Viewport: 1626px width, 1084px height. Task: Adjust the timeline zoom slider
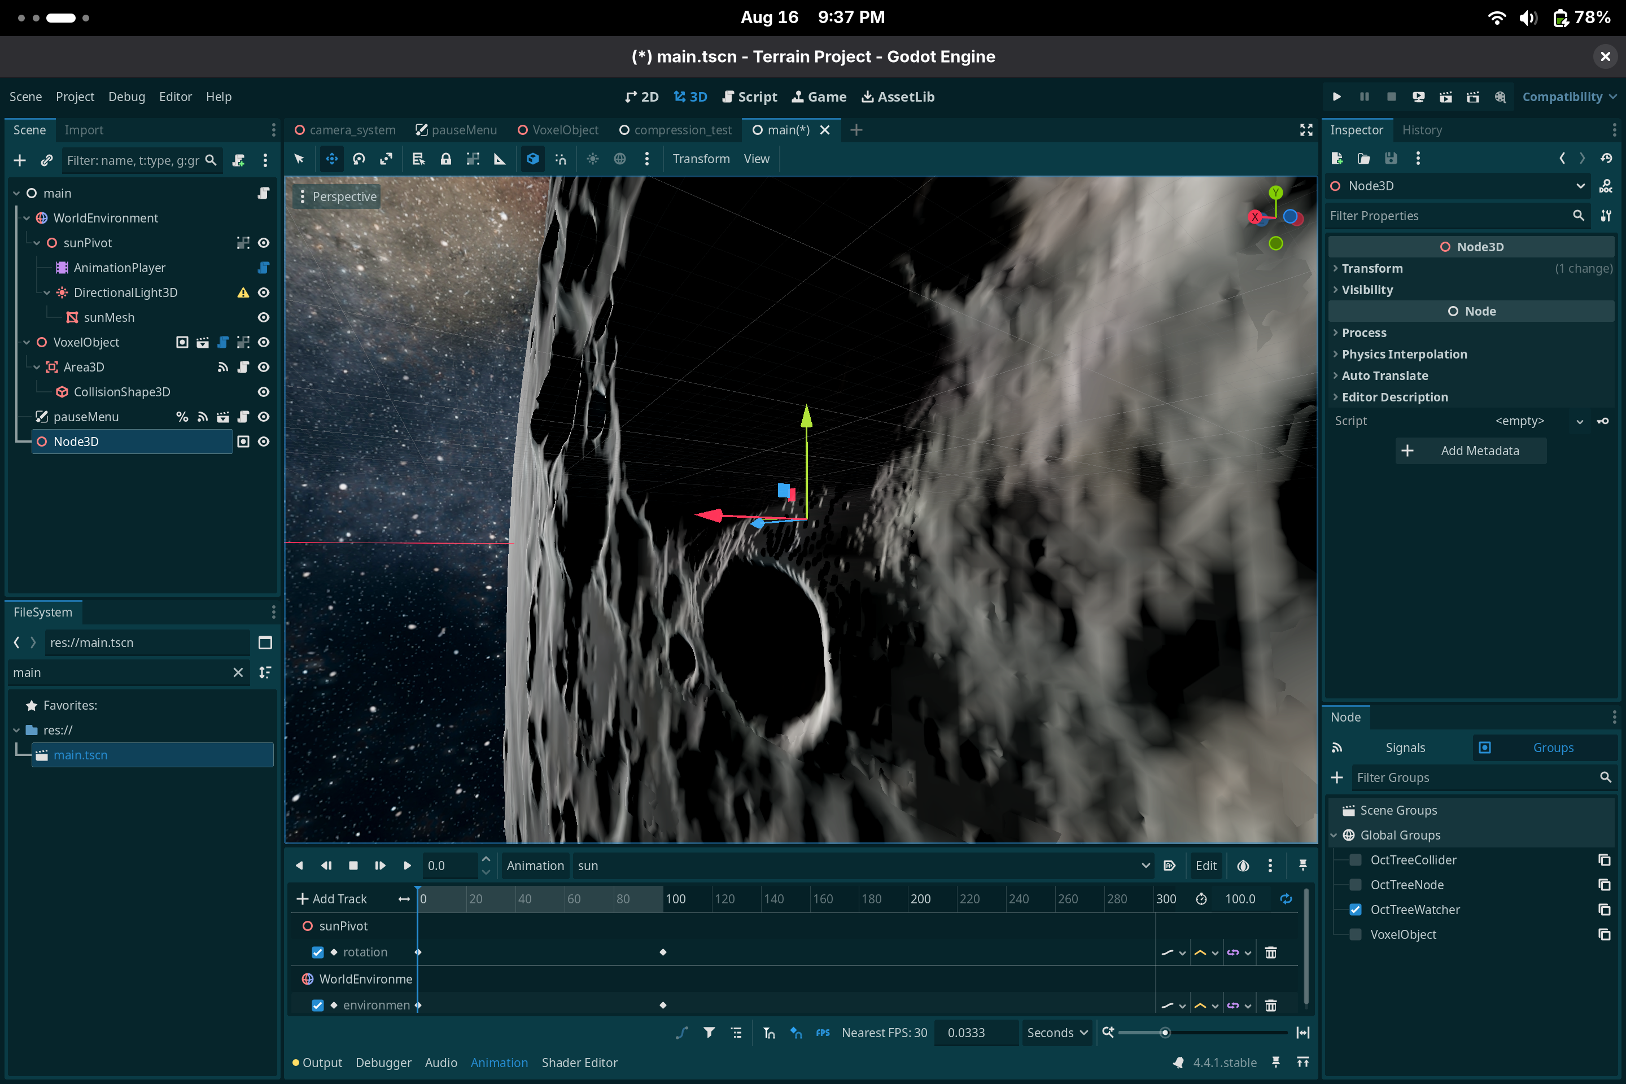tap(1165, 1033)
